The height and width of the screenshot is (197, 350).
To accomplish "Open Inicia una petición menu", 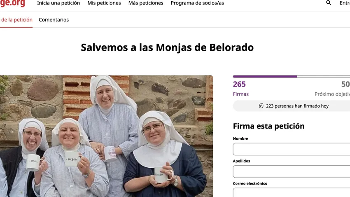I will pos(58,3).
